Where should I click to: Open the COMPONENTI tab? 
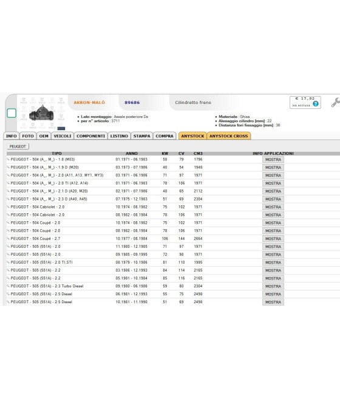[x=90, y=136]
